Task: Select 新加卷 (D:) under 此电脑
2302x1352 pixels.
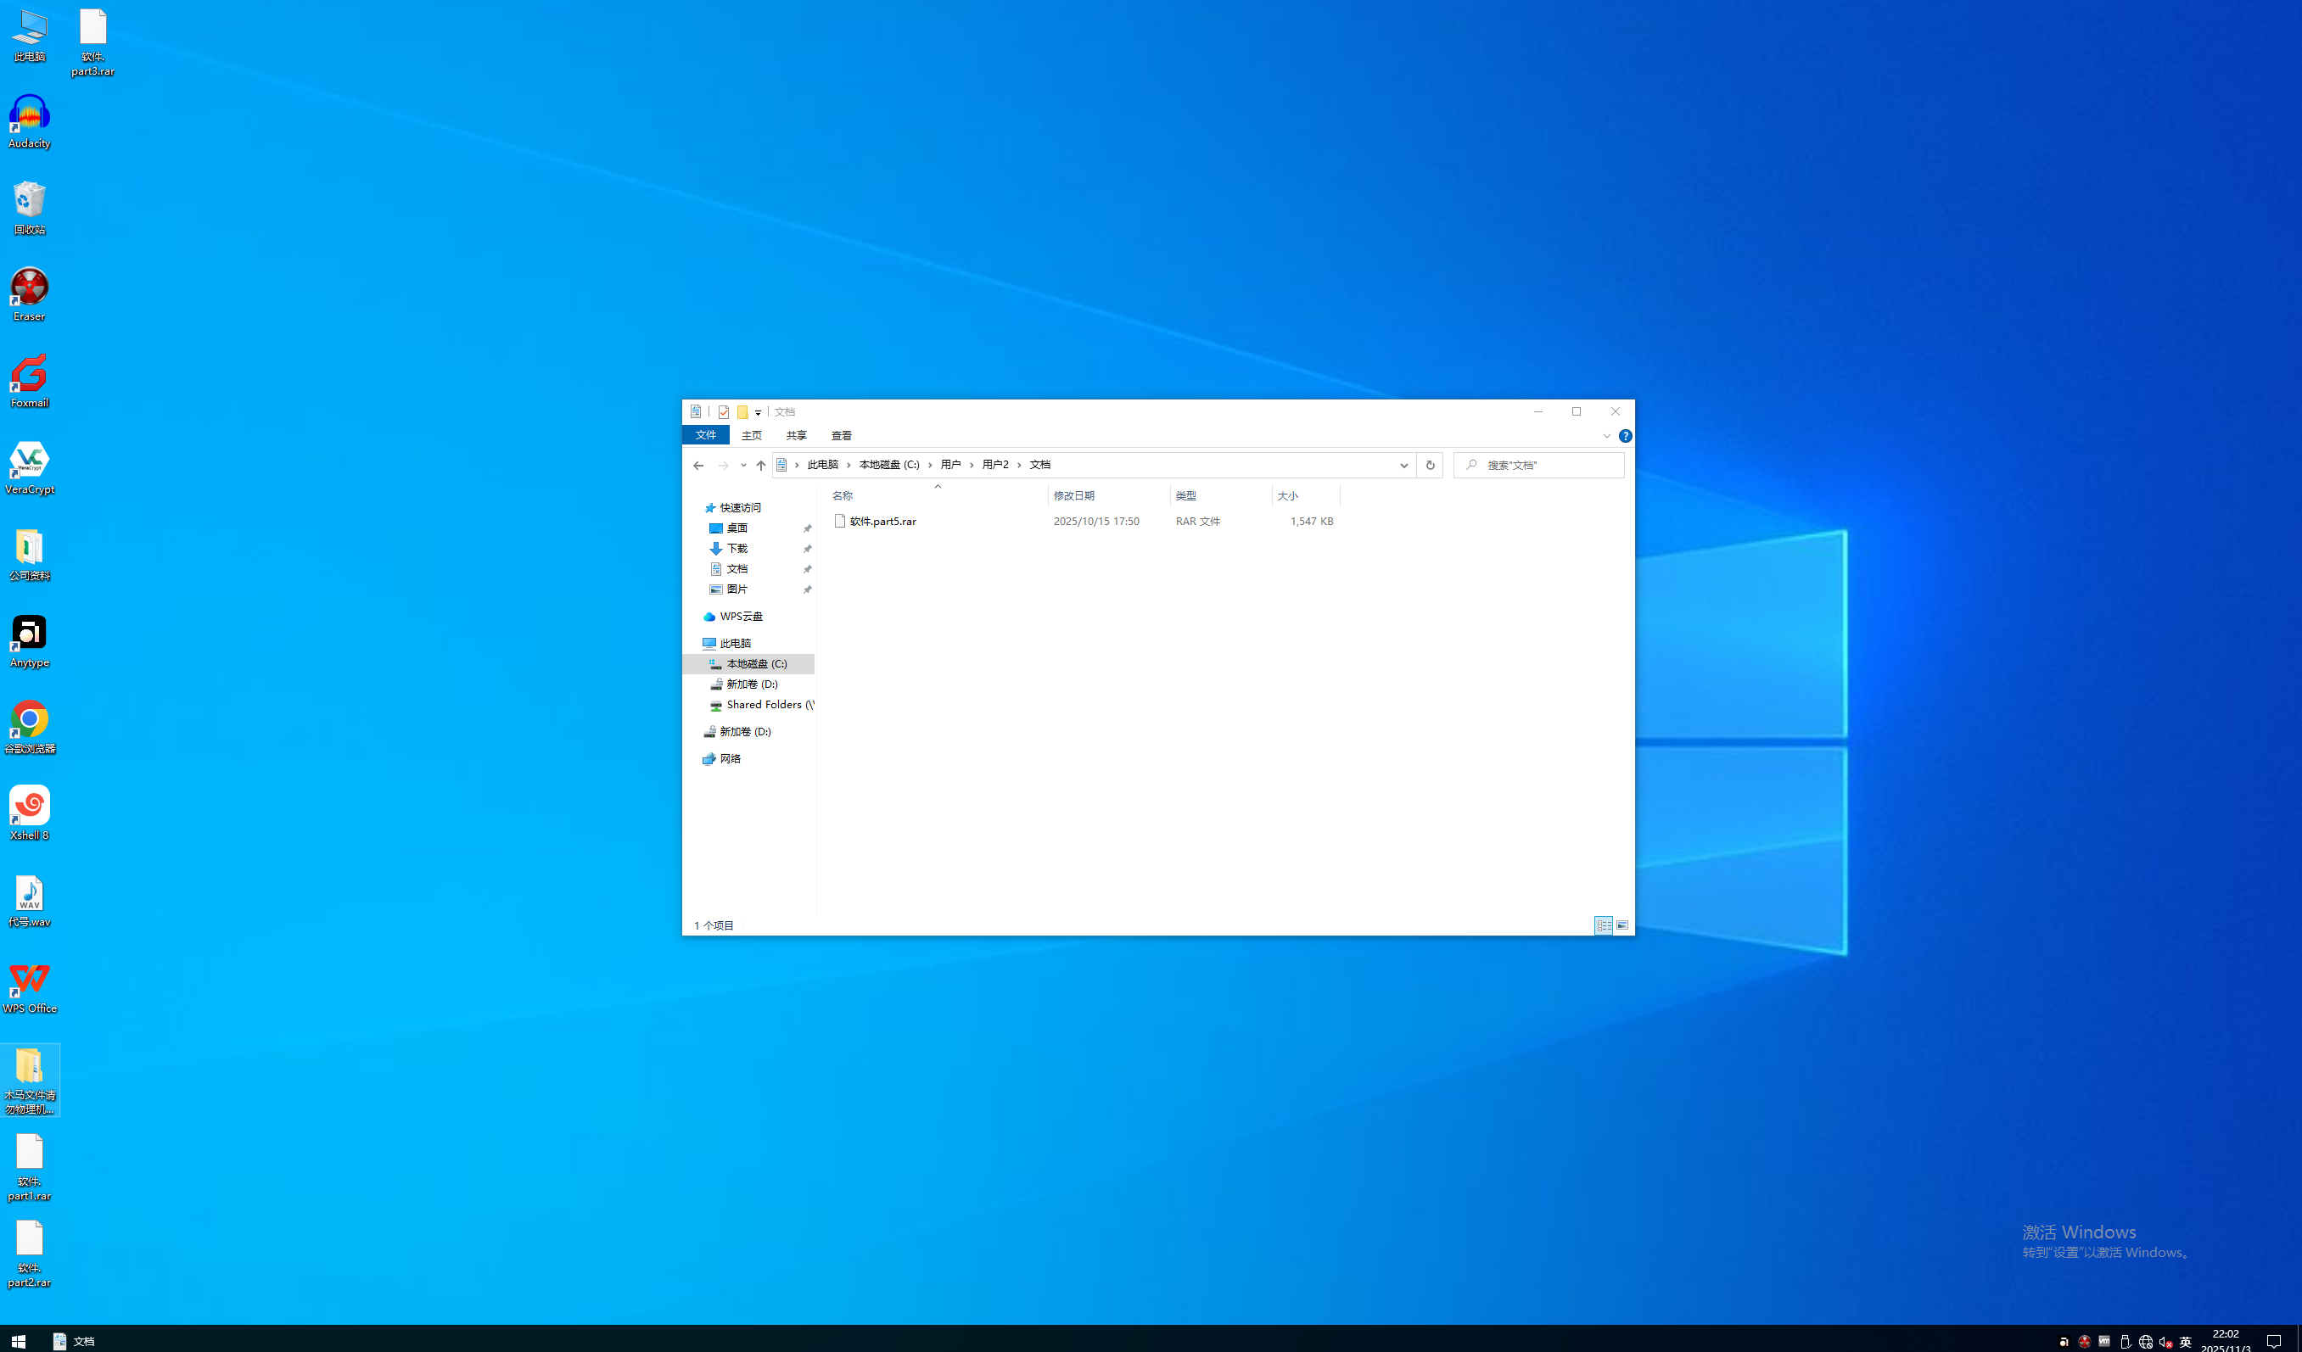Action: click(x=752, y=684)
